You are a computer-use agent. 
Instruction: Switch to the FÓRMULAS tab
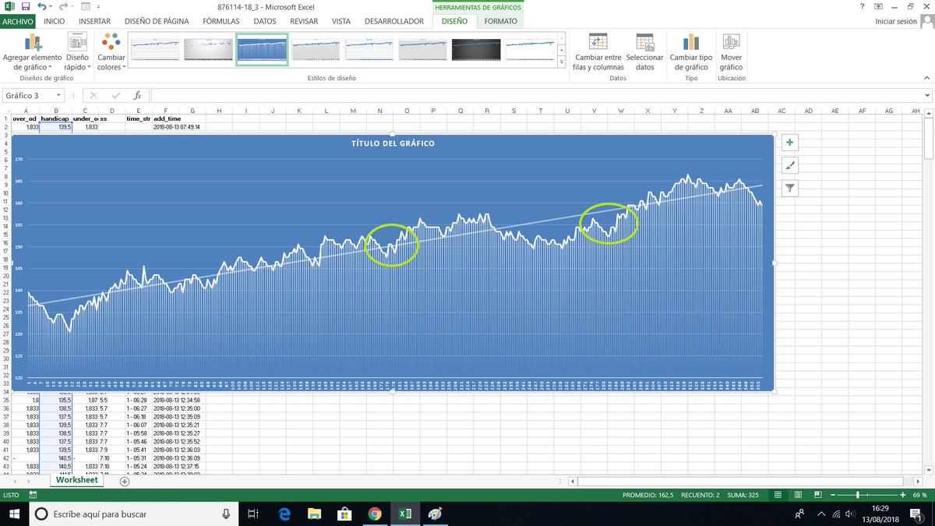tap(221, 21)
